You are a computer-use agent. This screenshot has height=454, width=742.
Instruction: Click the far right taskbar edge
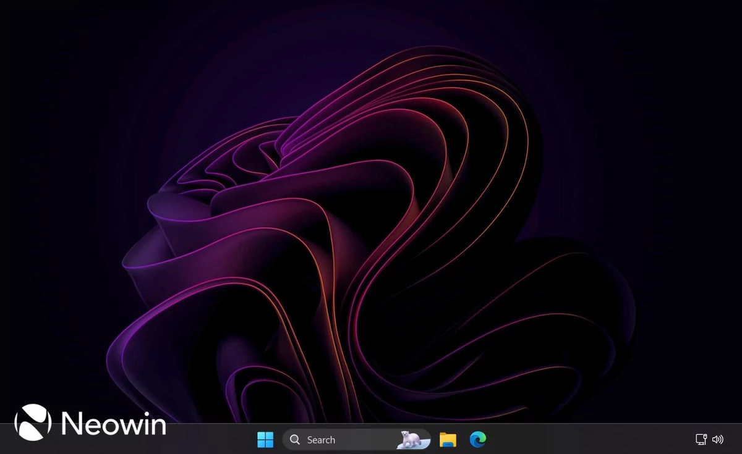point(738,440)
